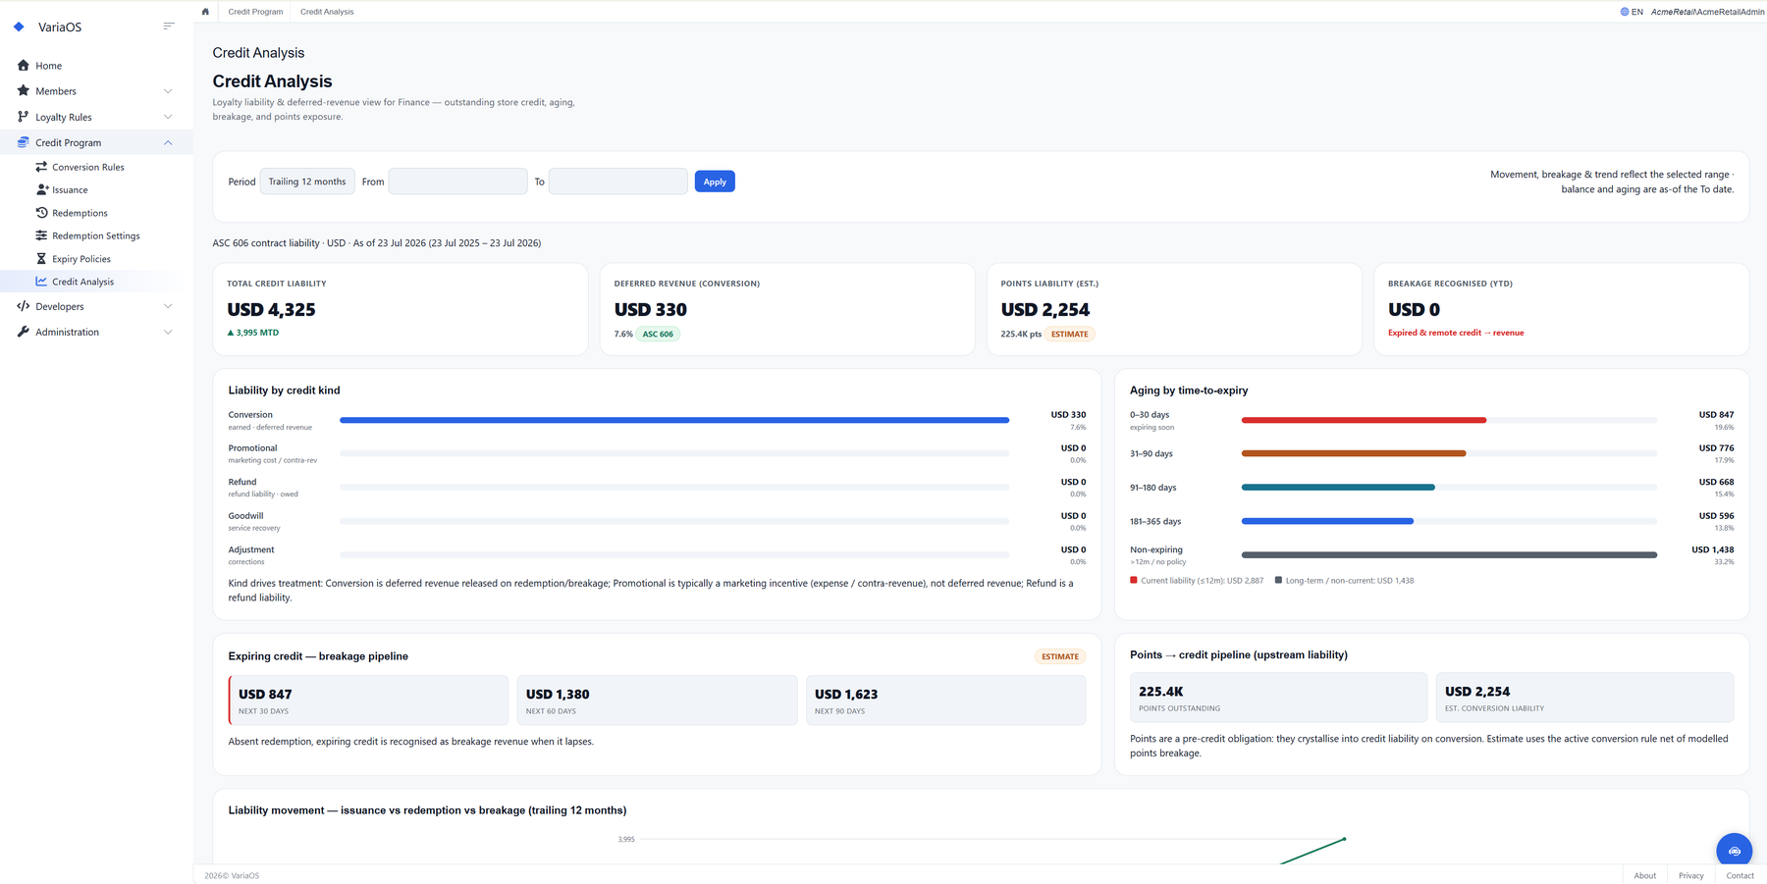Click the ESTIMATE badge in breakage pipeline
Screen dimensions: 1767x884
pyautogui.click(x=1060, y=656)
